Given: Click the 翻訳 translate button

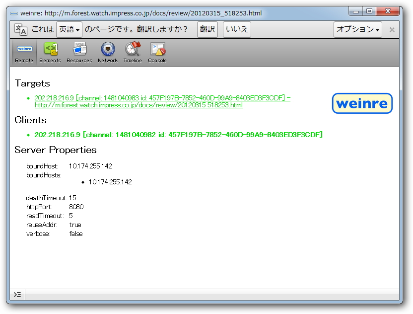Looking at the screenshot, I should click(207, 29).
